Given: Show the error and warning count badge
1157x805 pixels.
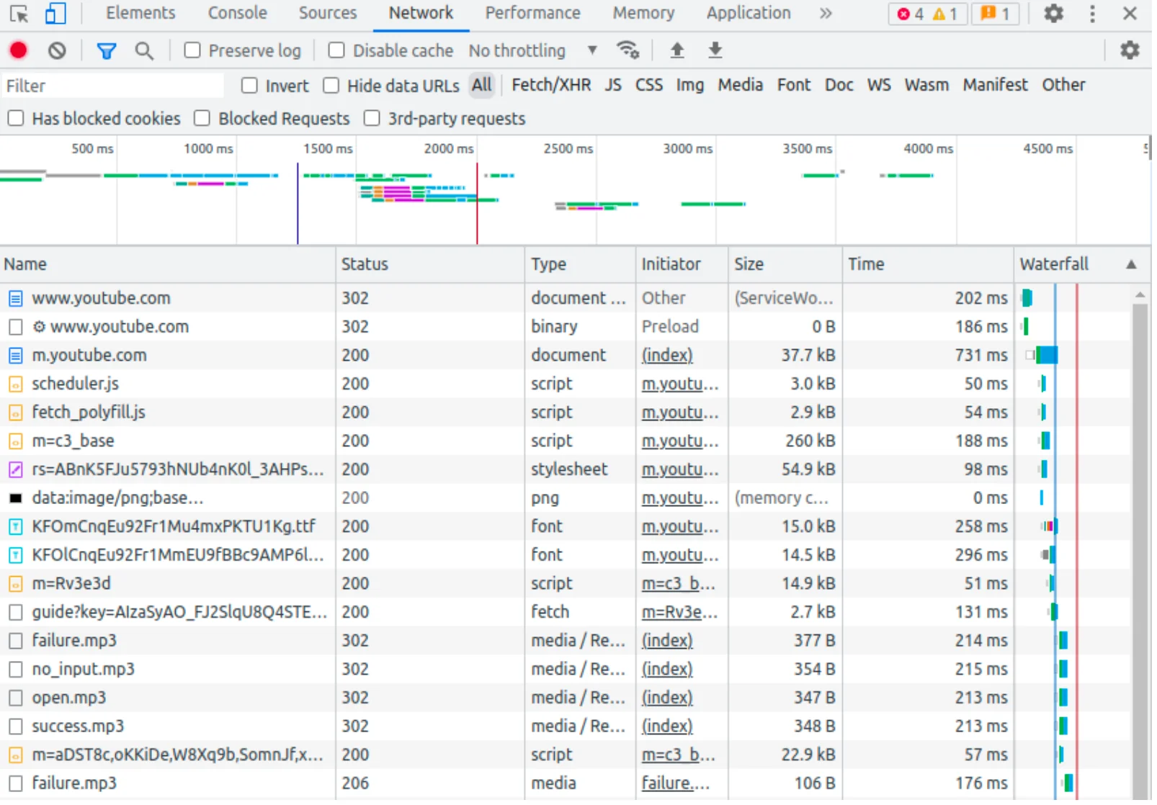Looking at the screenshot, I should click(x=927, y=14).
